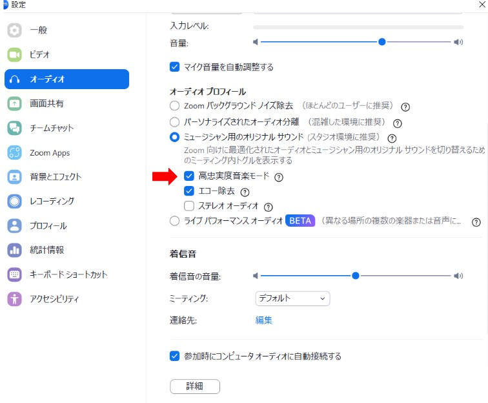Viewport: 488px width, 403px height.
Task: Click the キーボード ショートカット keyboard icon
Action: click(14, 274)
